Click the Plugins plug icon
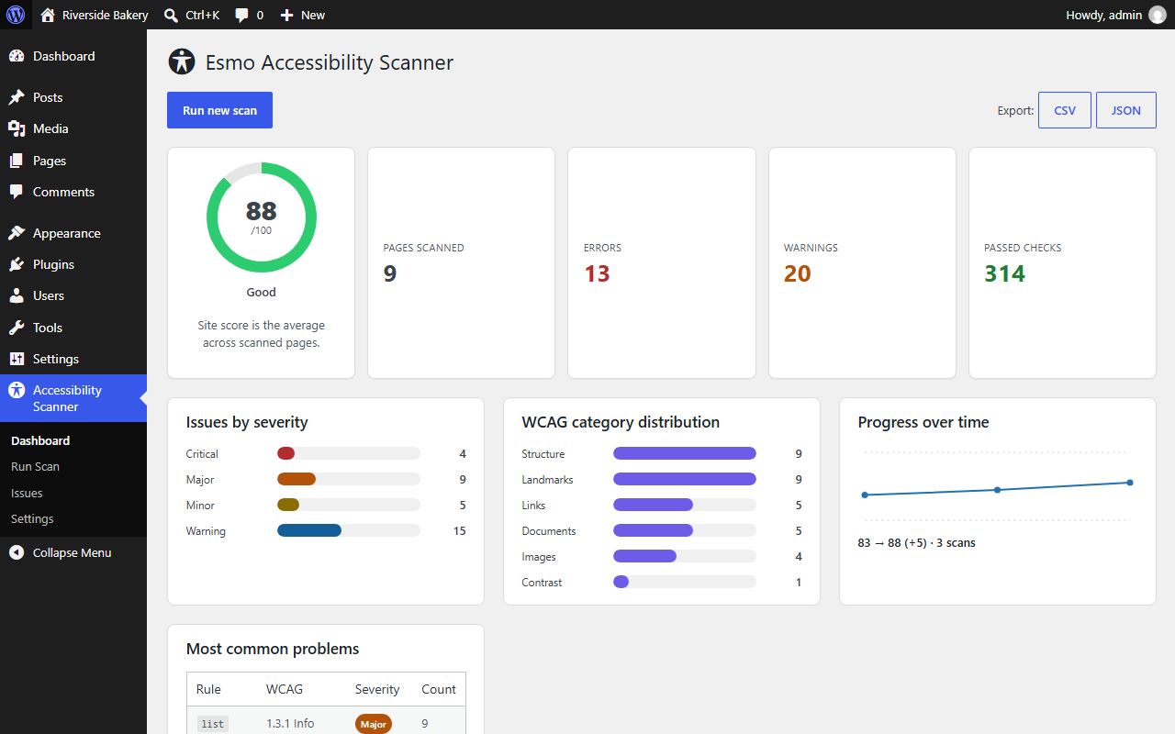Viewport: 1175px width, 734px height. (17, 264)
